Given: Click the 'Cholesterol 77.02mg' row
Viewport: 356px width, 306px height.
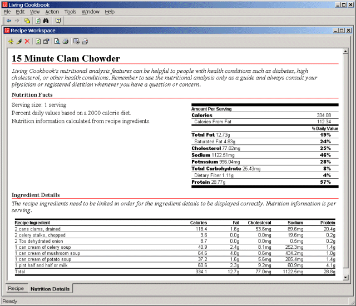Looking at the screenshot, I should point(265,148).
